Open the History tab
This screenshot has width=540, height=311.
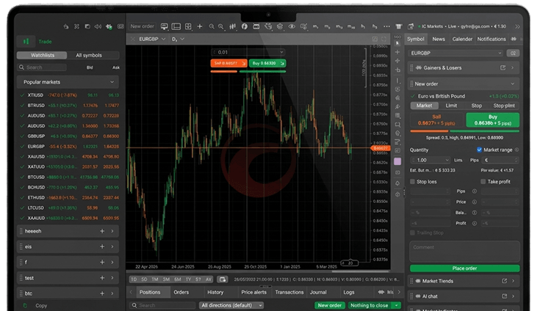click(215, 292)
